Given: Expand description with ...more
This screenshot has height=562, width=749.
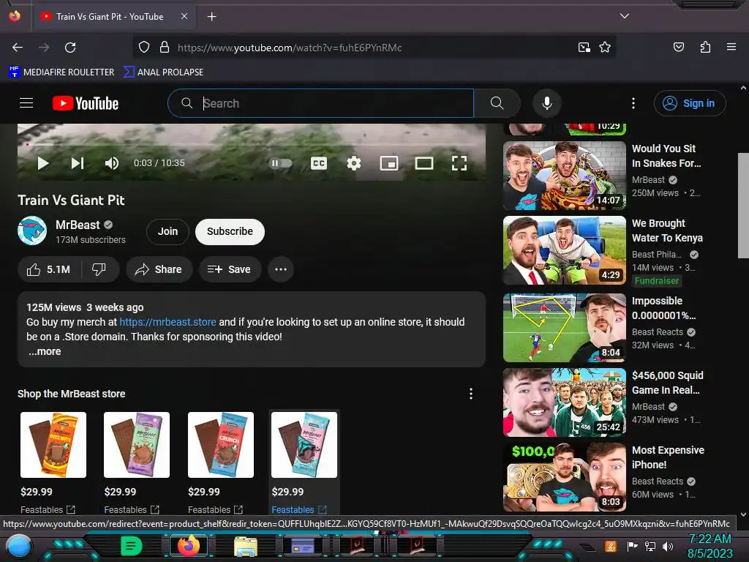Looking at the screenshot, I should tap(45, 352).
